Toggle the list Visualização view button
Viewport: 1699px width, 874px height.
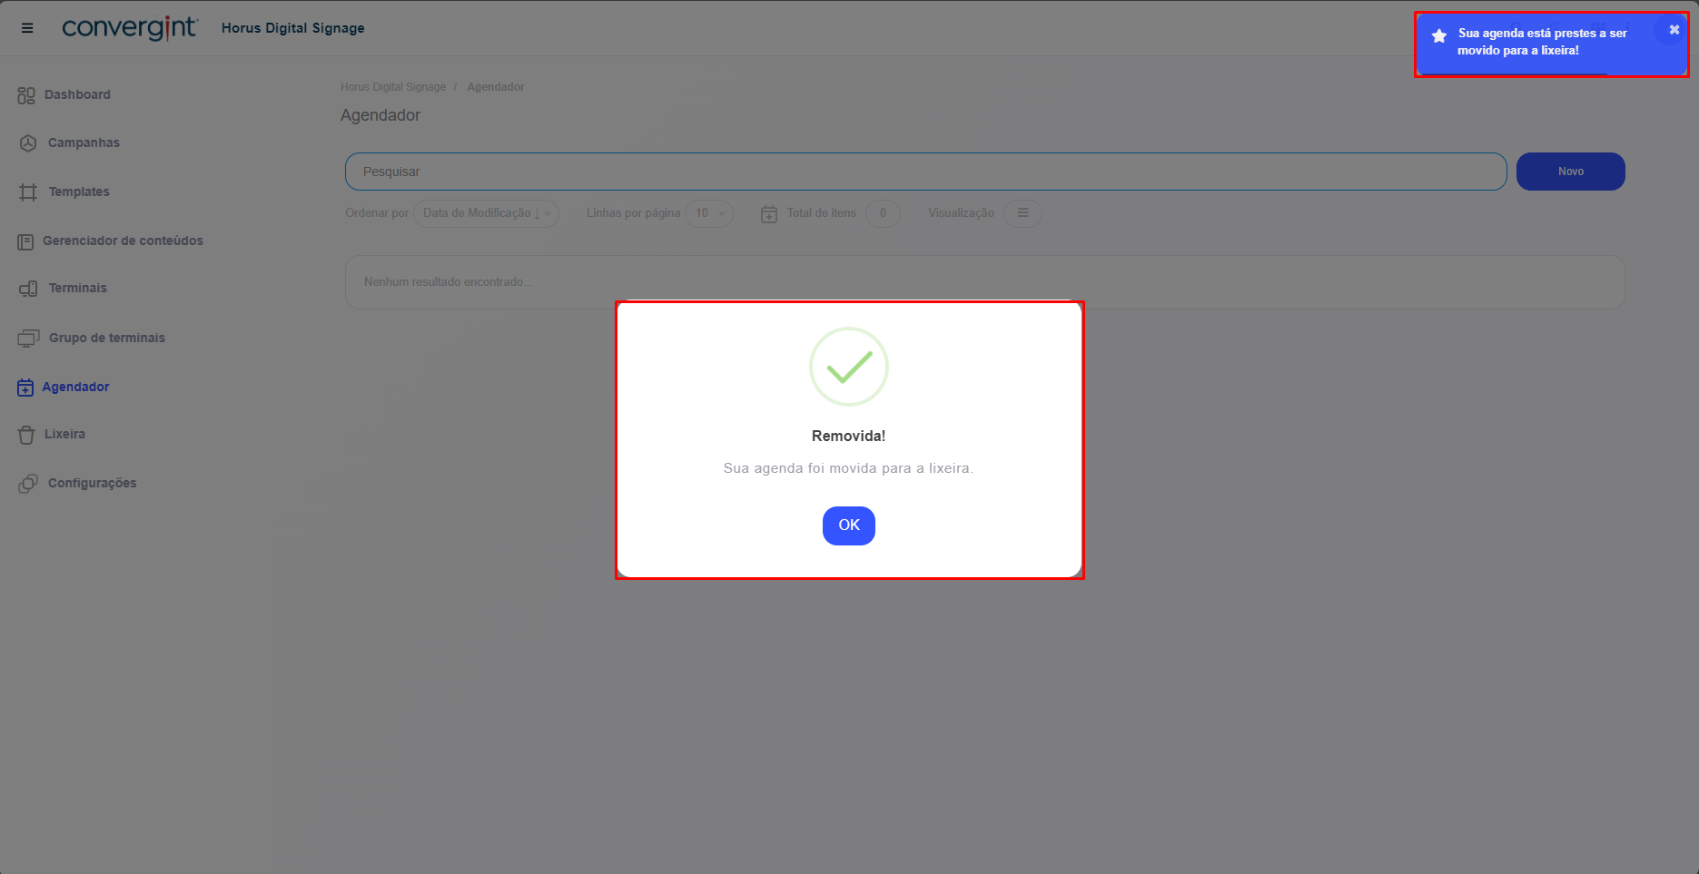point(1022,213)
